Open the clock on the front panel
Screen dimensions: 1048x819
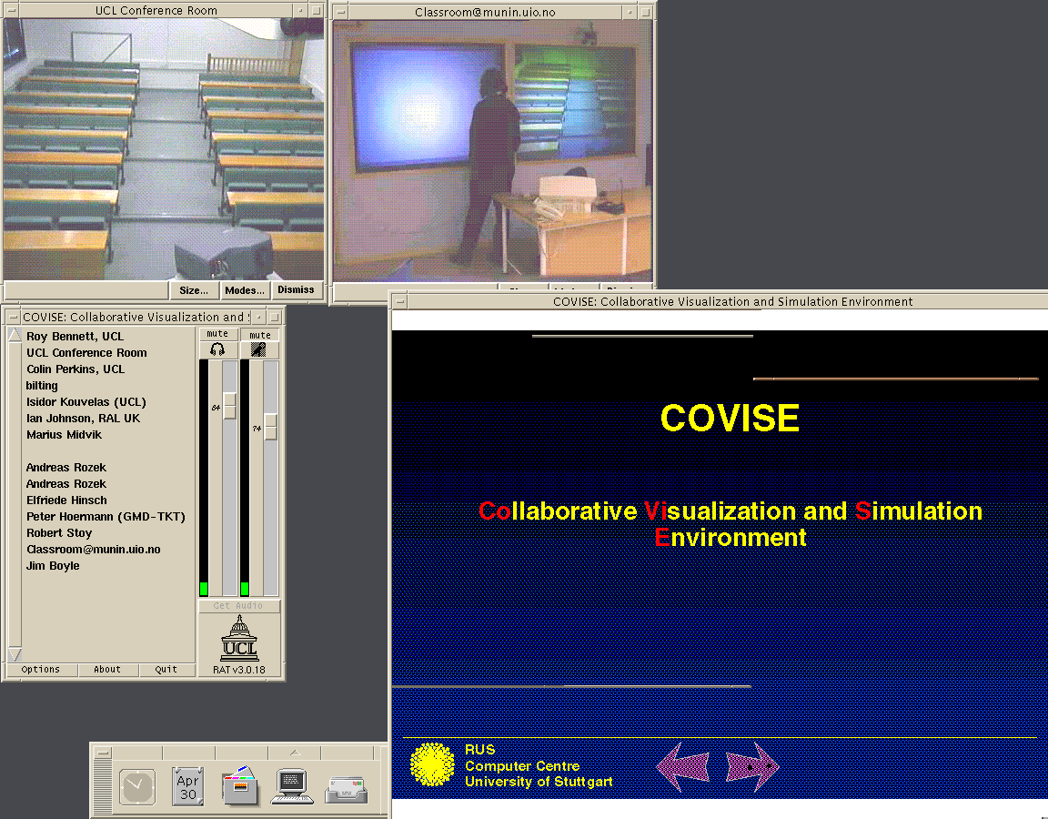point(137,786)
